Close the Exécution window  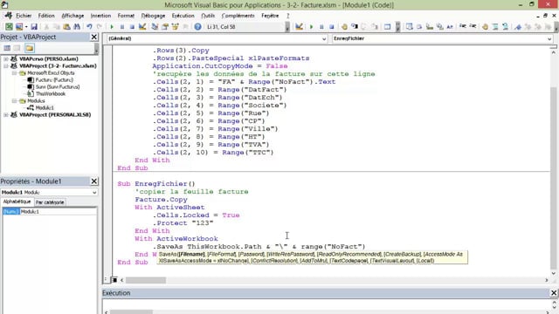tap(554, 293)
